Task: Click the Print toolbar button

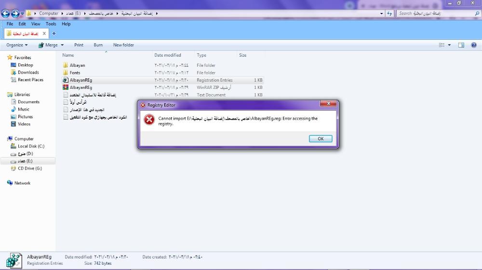Action: pos(79,45)
